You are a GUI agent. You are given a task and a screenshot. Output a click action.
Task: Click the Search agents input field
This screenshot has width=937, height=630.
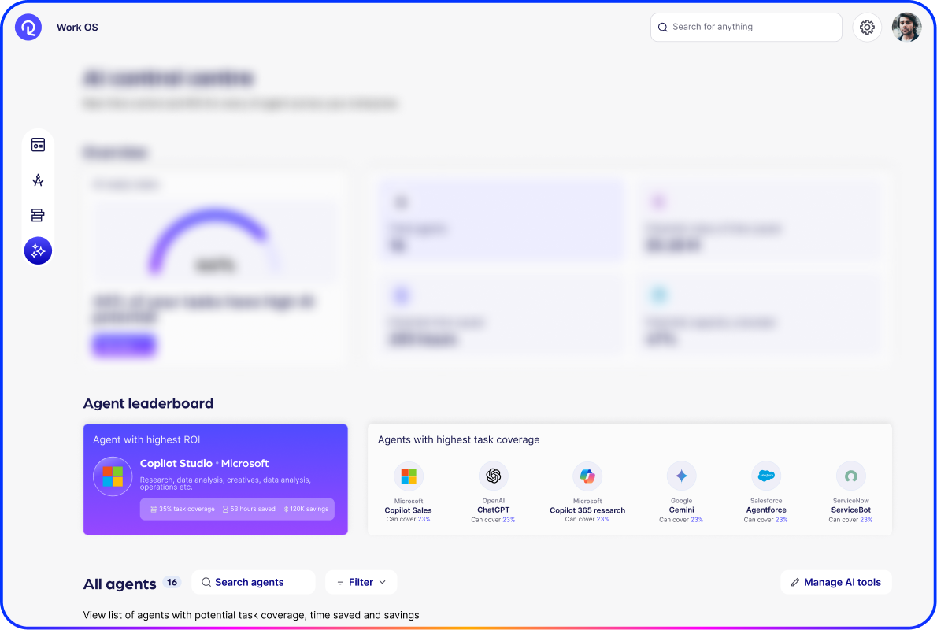pos(253,582)
